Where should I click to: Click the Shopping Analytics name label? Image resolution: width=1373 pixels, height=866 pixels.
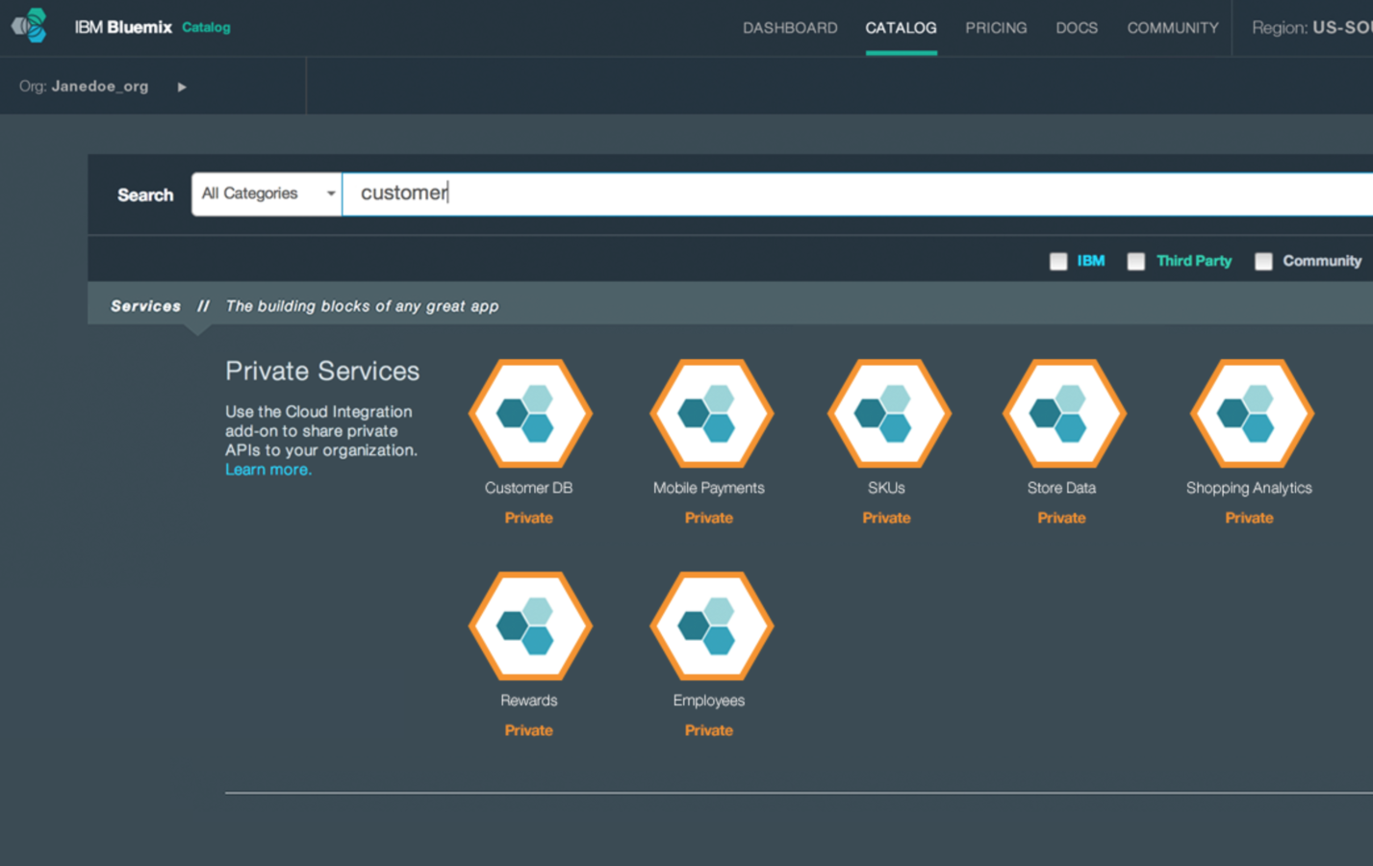(1249, 488)
